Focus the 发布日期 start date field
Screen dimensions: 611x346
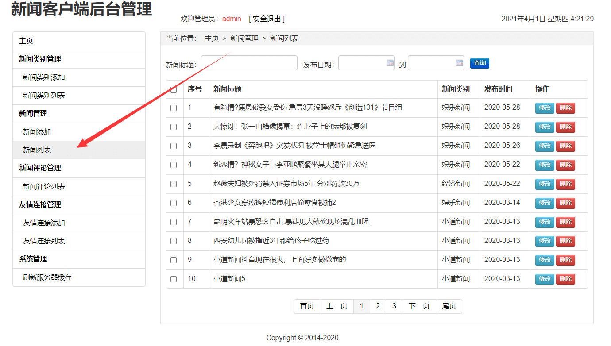pyautogui.click(x=367, y=63)
